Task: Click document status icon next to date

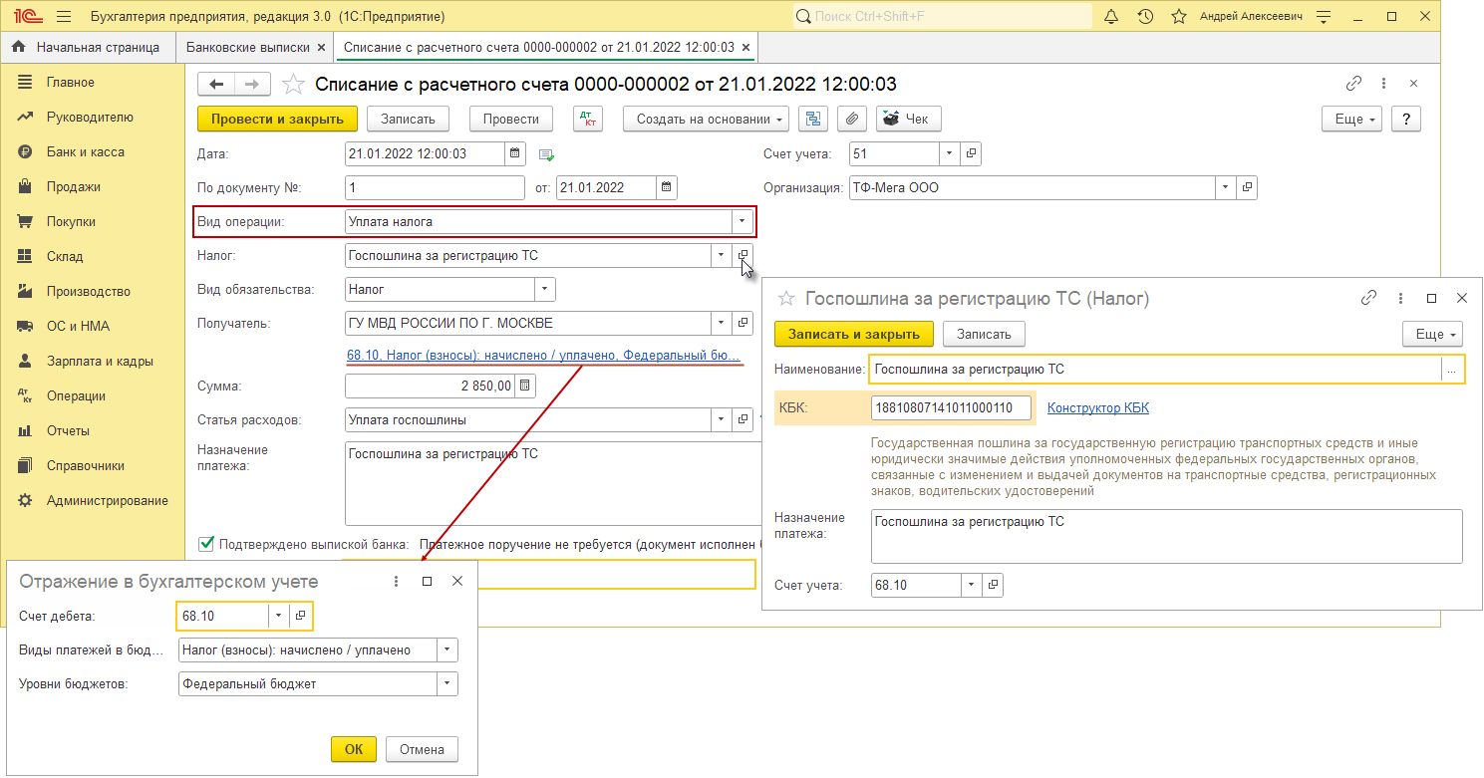Action: 546,154
